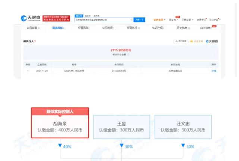The height and width of the screenshot is (161, 239).
Task: Switch to the 公司背景 tab
Action: tap(33, 28)
